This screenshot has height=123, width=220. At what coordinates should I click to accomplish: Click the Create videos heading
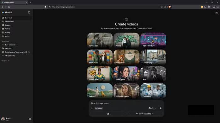pyautogui.click(x=126, y=24)
